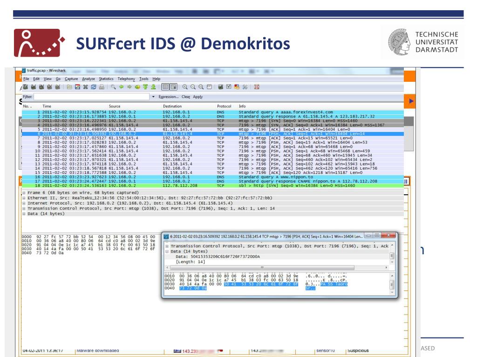Close this capture file X icon

click(x=86, y=87)
